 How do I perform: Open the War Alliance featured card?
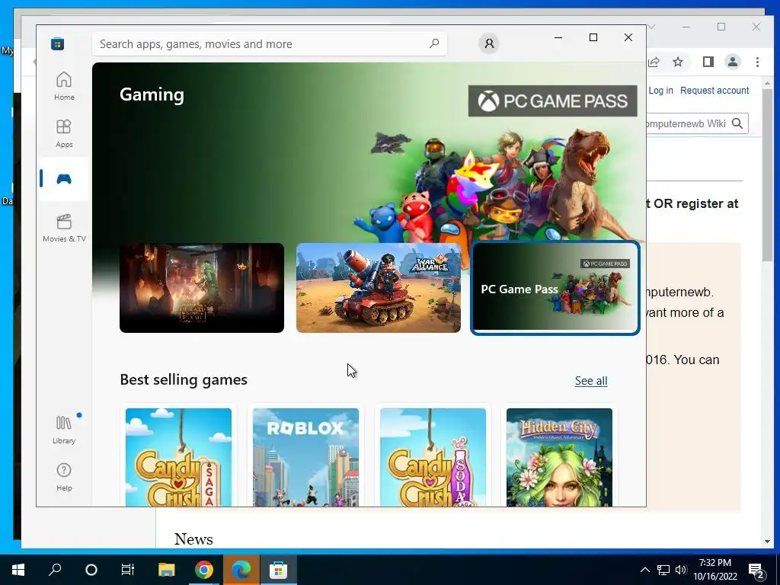pos(379,288)
